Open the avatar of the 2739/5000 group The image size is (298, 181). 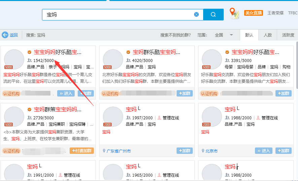(x=14, y=116)
